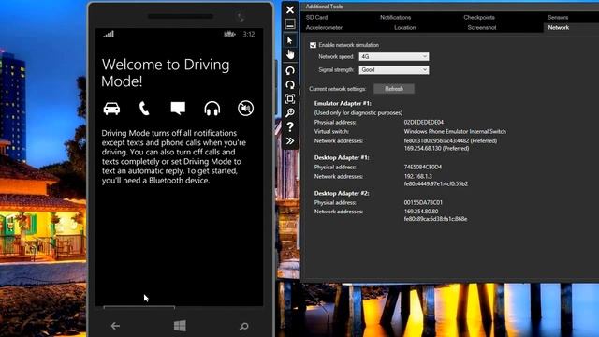This screenshot has width=599, height=337.
Task: Click IP address 169.254.68.130 (Preferred)
Action: [436, 148]
